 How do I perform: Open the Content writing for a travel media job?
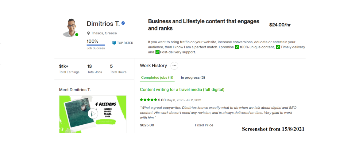182,90
